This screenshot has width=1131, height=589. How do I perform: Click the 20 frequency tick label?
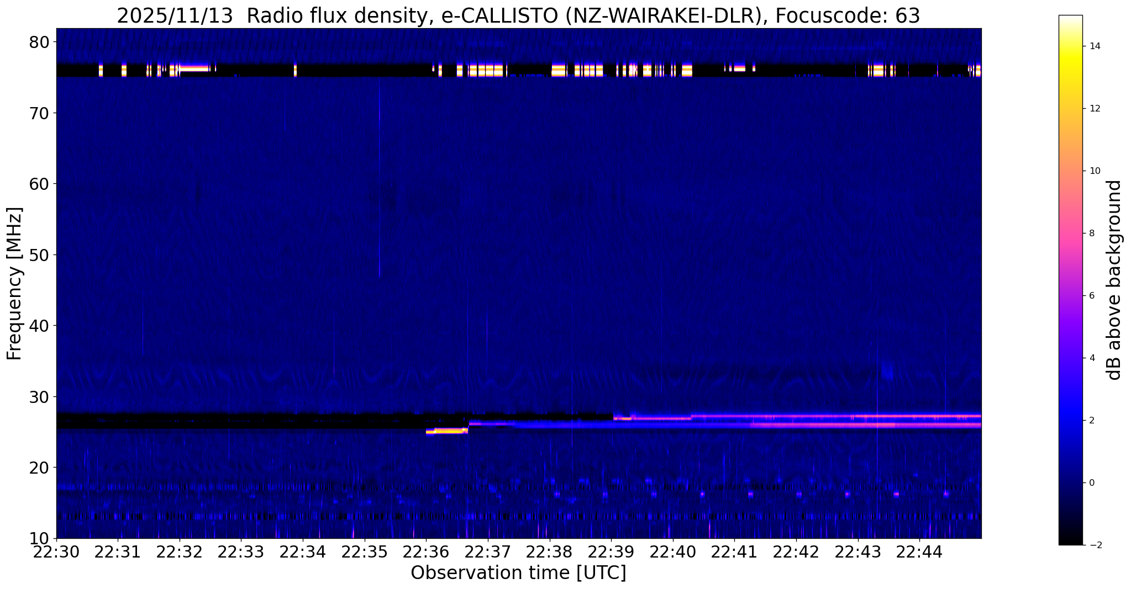[39, 468]
